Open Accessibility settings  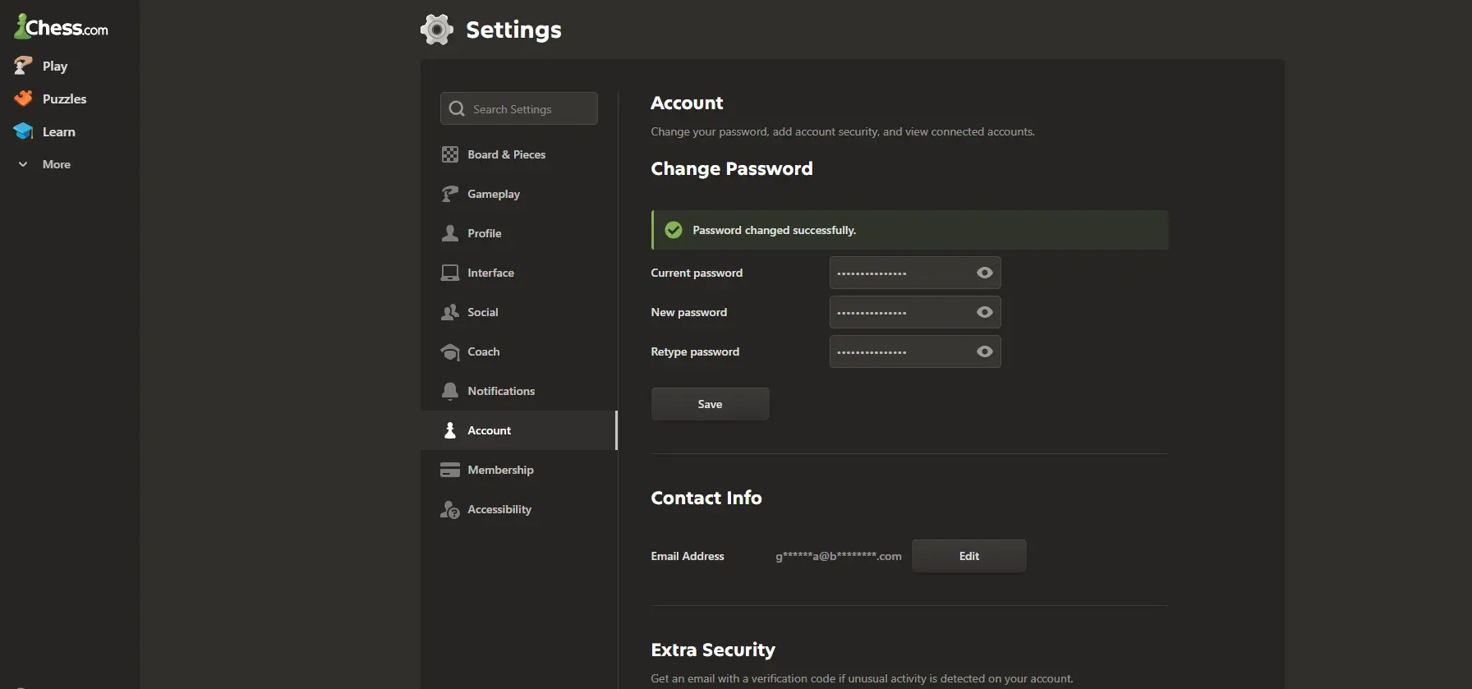[519, 509]
